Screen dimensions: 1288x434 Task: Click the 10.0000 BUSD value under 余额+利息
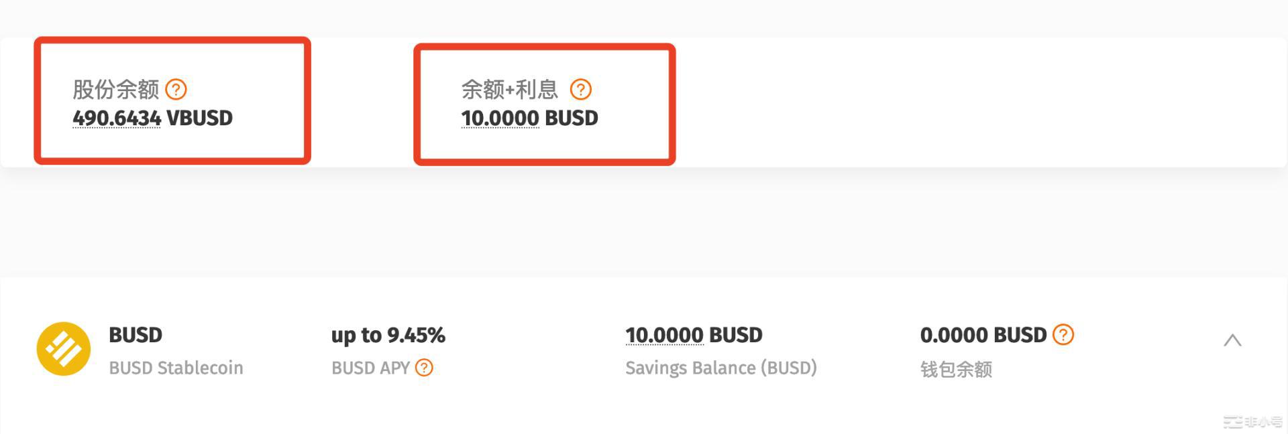[x=529, y=118]
